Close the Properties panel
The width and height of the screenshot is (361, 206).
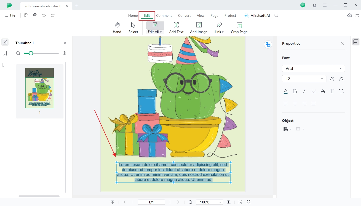(x=342, y=43)
